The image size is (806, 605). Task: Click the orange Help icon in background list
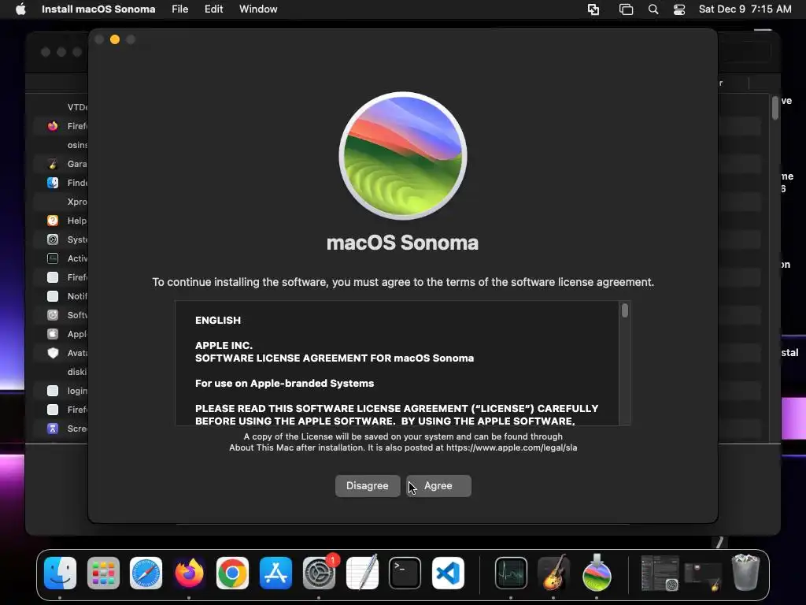click(x=53, y=221)
